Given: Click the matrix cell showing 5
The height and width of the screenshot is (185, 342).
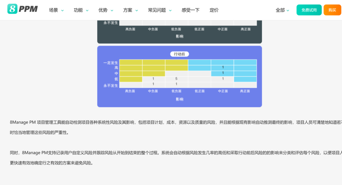Looking at the screenshot, I should (x=176, y=79).
